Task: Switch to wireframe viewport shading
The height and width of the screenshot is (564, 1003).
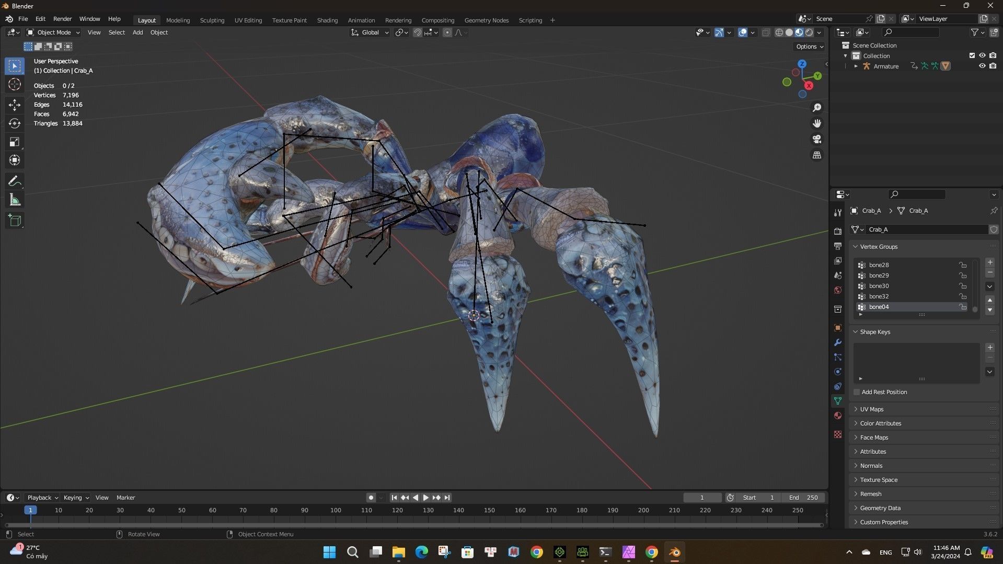Action: pos(779,32)
